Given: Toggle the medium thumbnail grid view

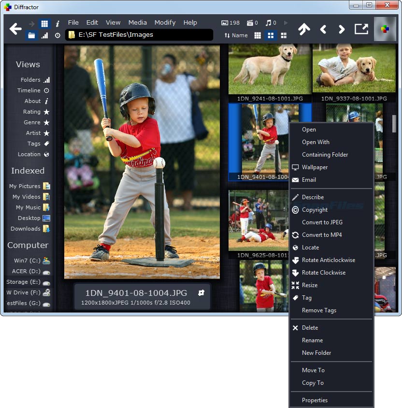Looking at the screenshot, I should 271,35.
